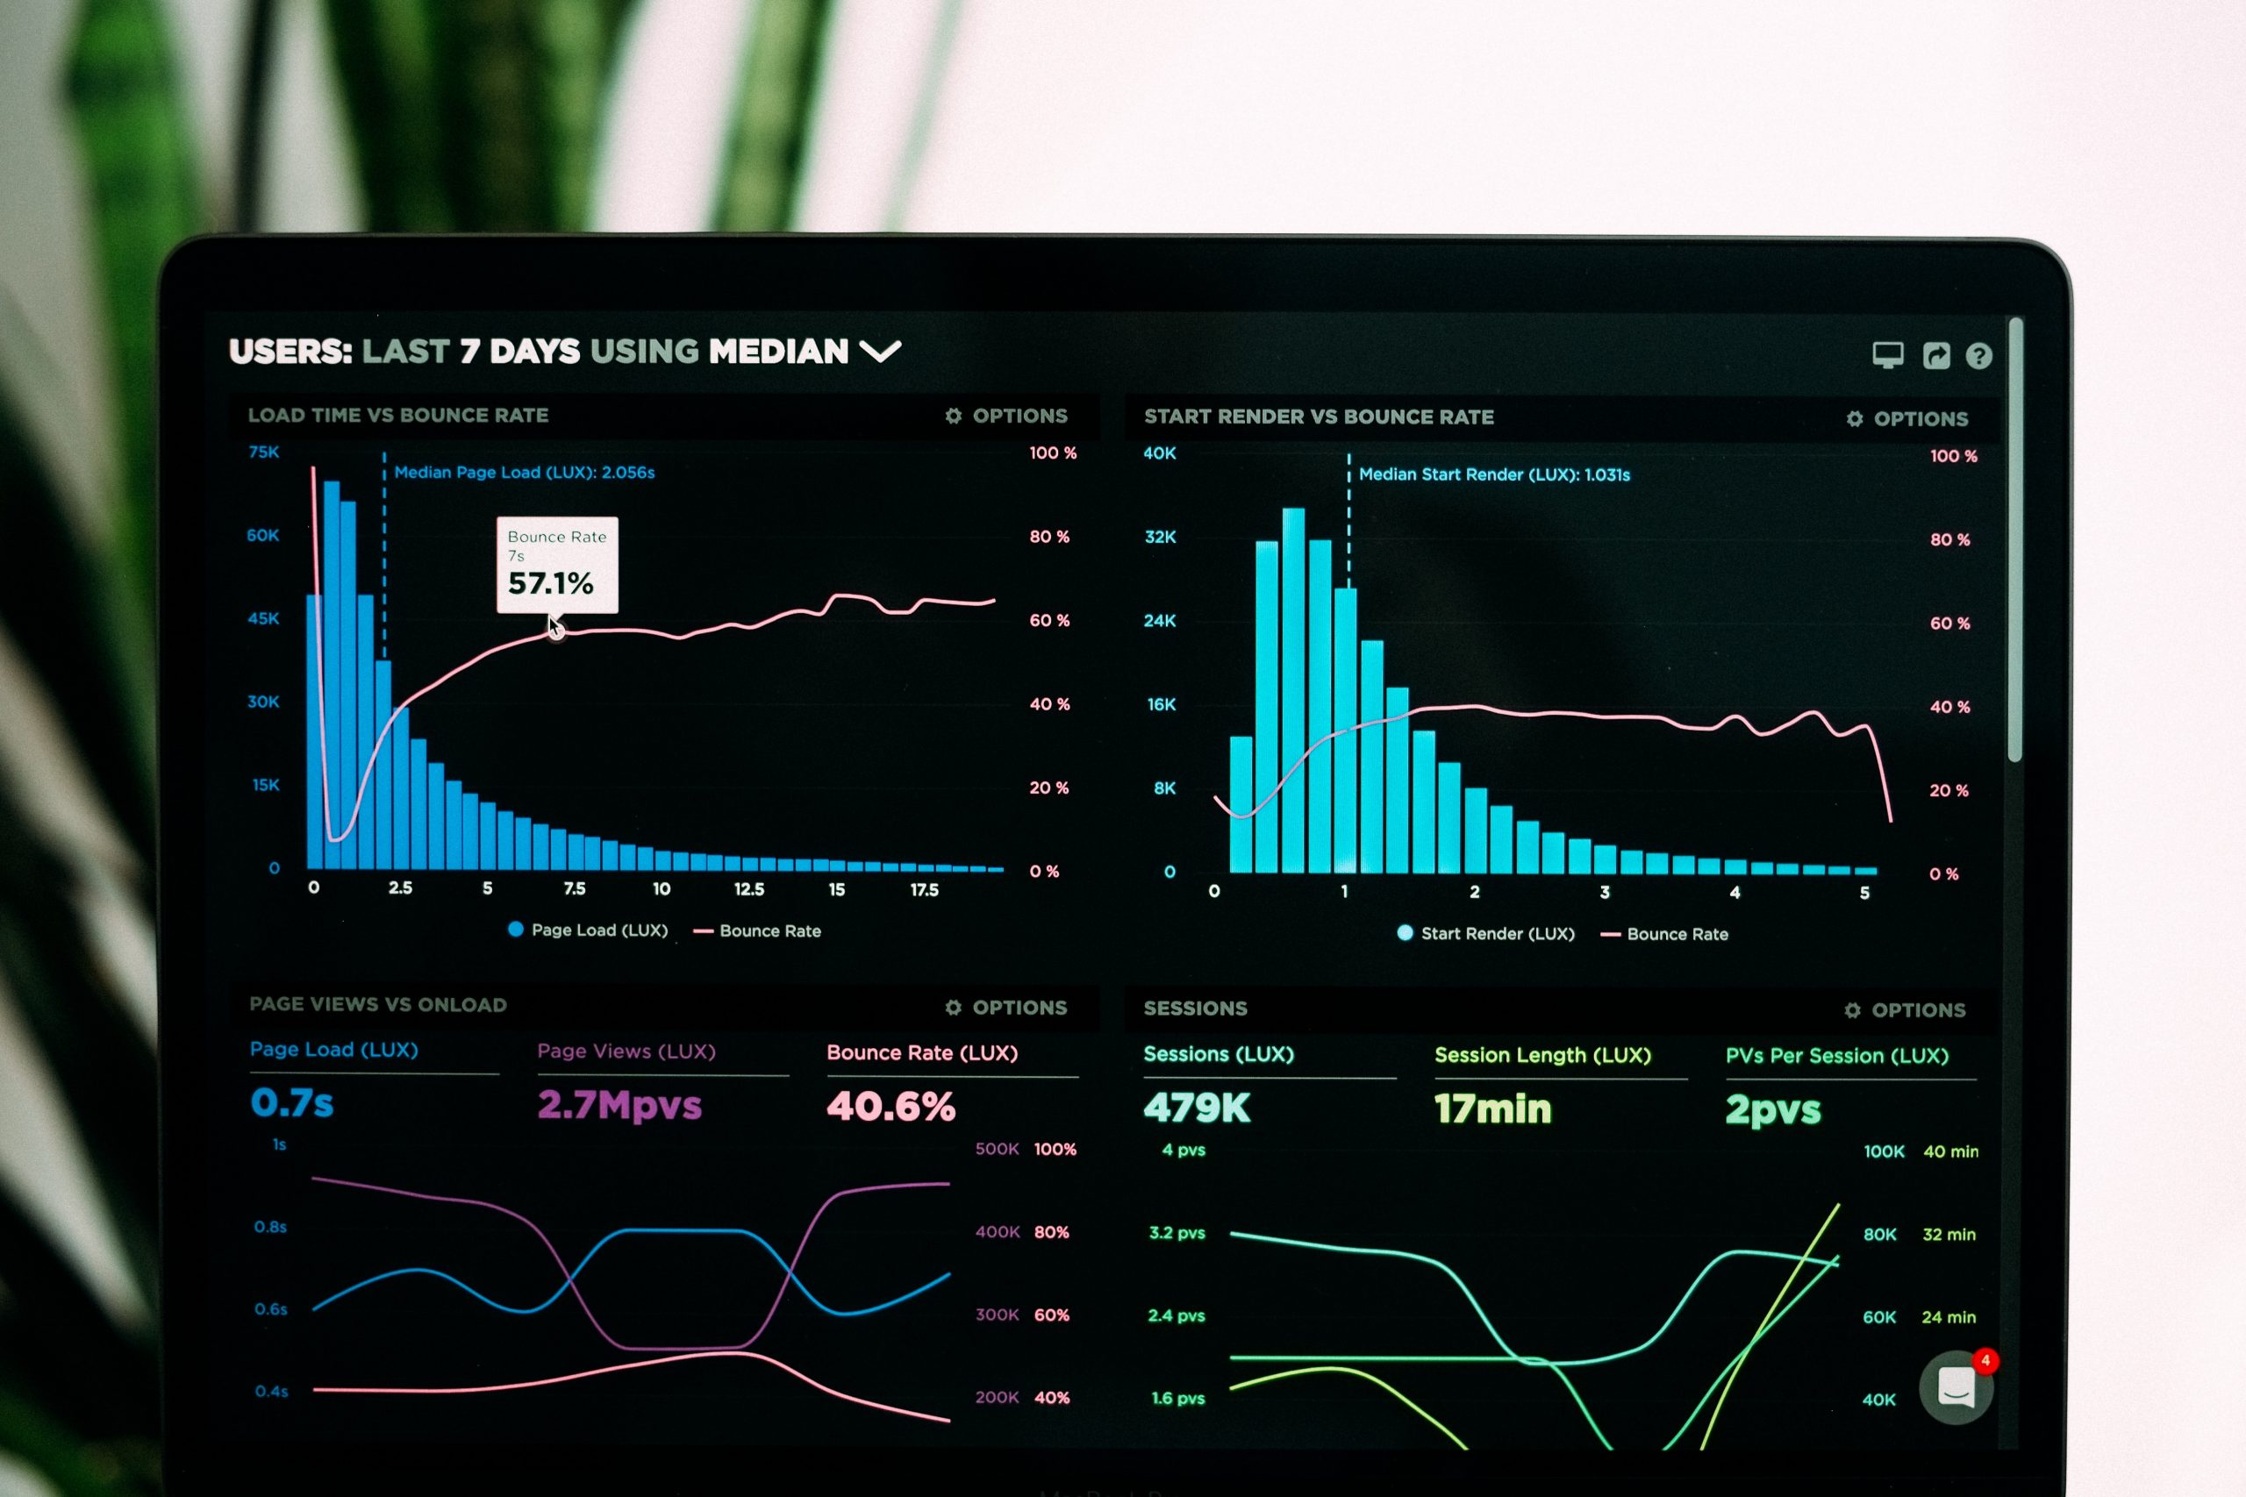
Task: Open OPTIONS for Page Views vs Onload
Action: pos(1019,1004)
